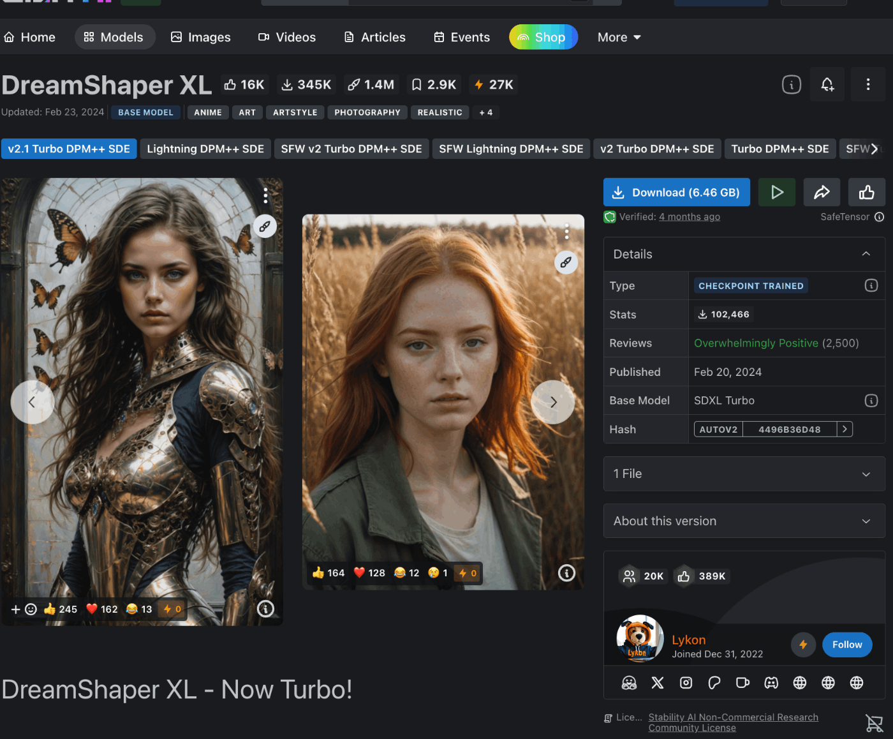Image resolution: width=893 pixels, height=739 pixels.
Task: Open the Models navigation item
Action: pos(115,37)
